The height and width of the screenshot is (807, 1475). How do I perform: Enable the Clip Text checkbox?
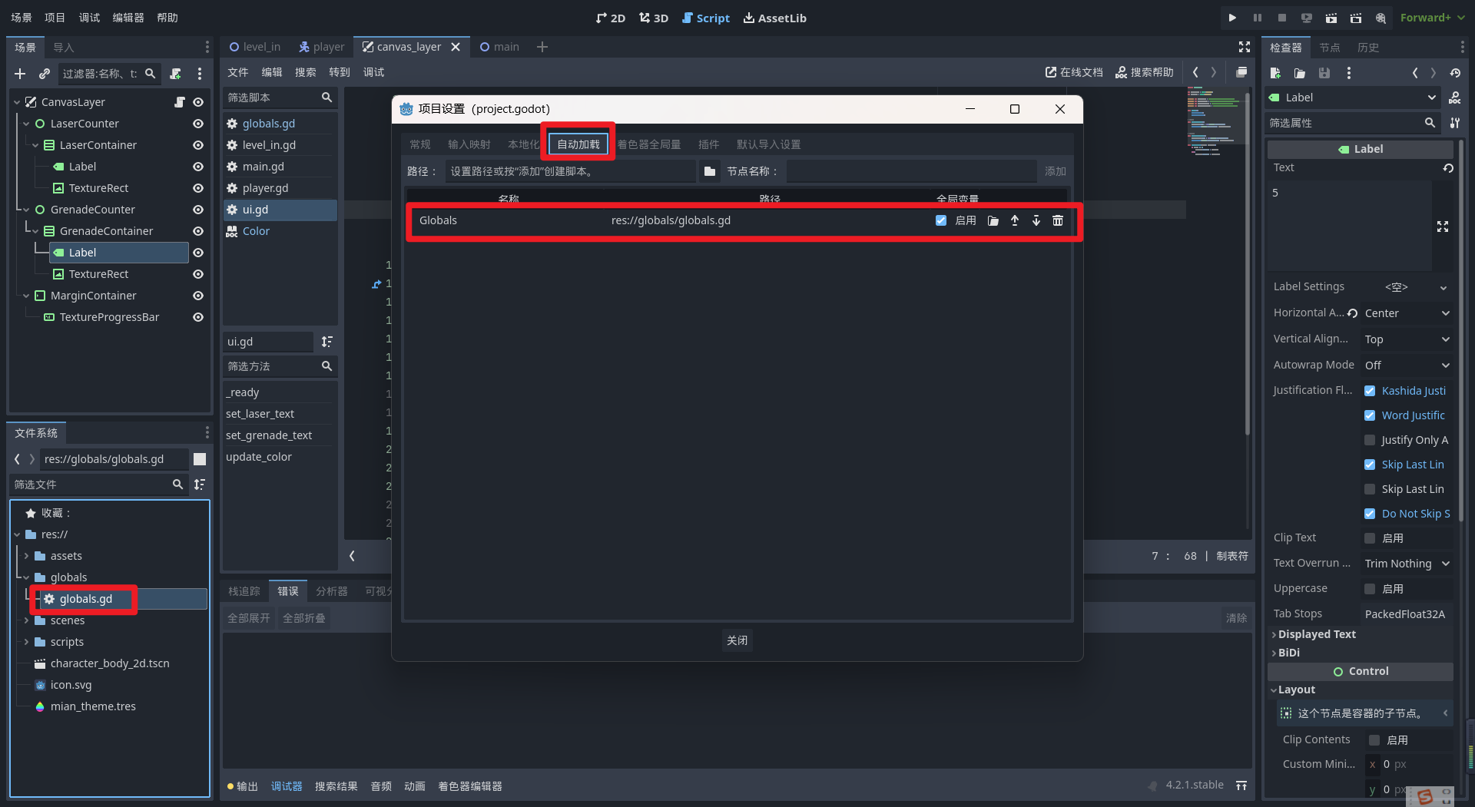pyautogui.click(x=1370, y=538)
